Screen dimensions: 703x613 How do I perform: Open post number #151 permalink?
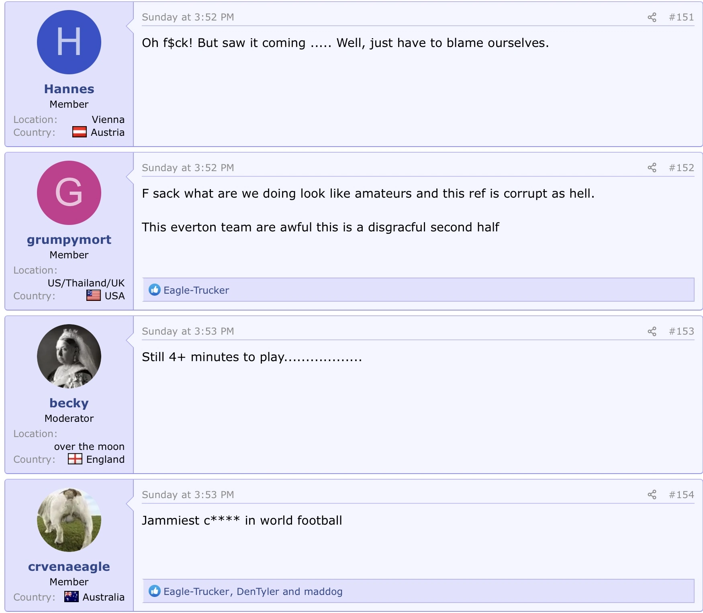[681, 17]
